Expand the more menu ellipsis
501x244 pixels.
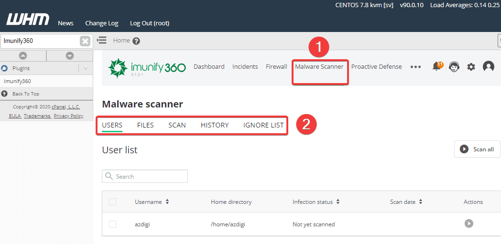click(x=415, y=67)
